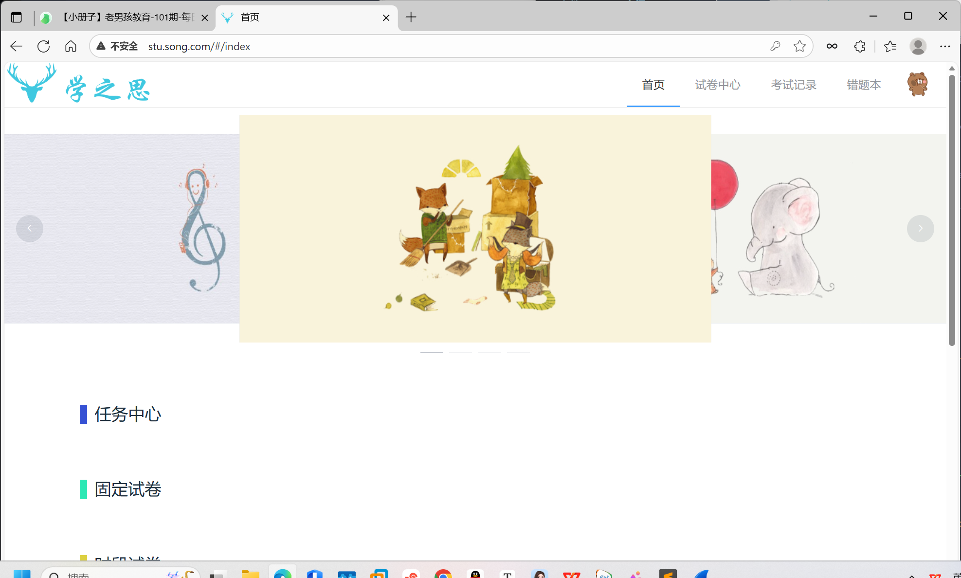Screen dimensions: 961x578
Task: Click the bear avatar in the navbar
Action: [918, 84]
